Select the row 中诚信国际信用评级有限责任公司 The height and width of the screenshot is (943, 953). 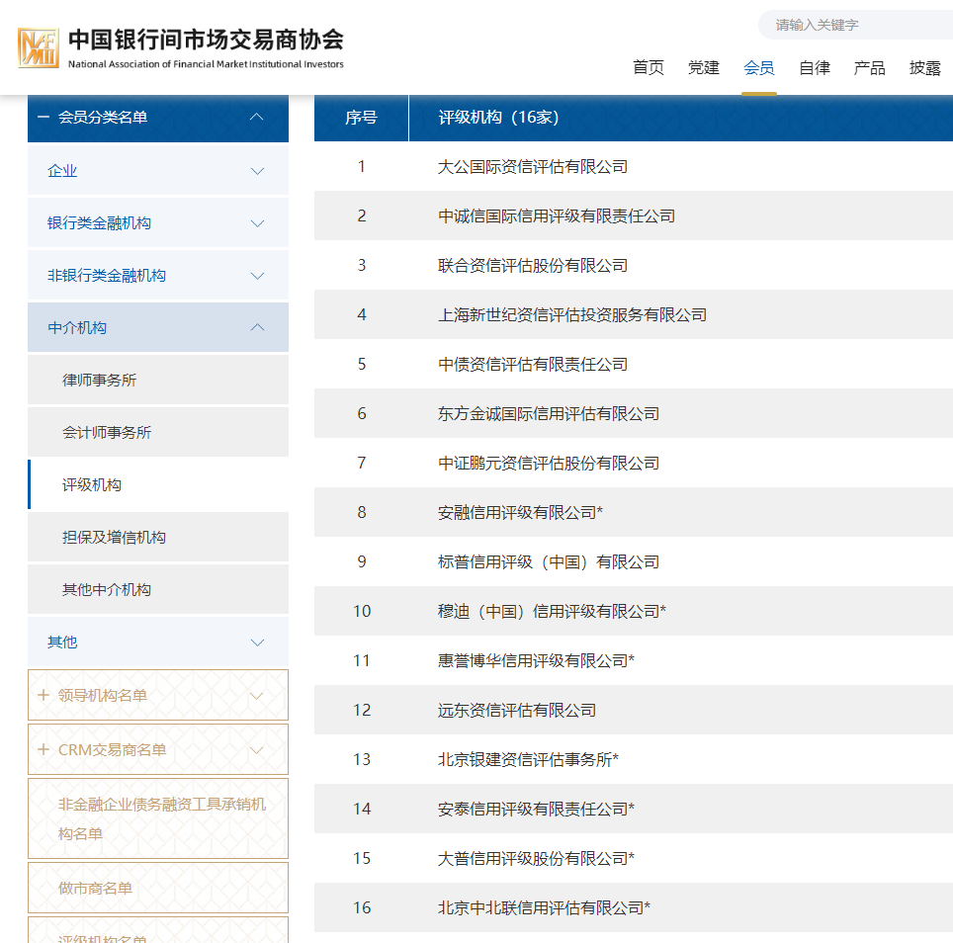tap(634, 215)
